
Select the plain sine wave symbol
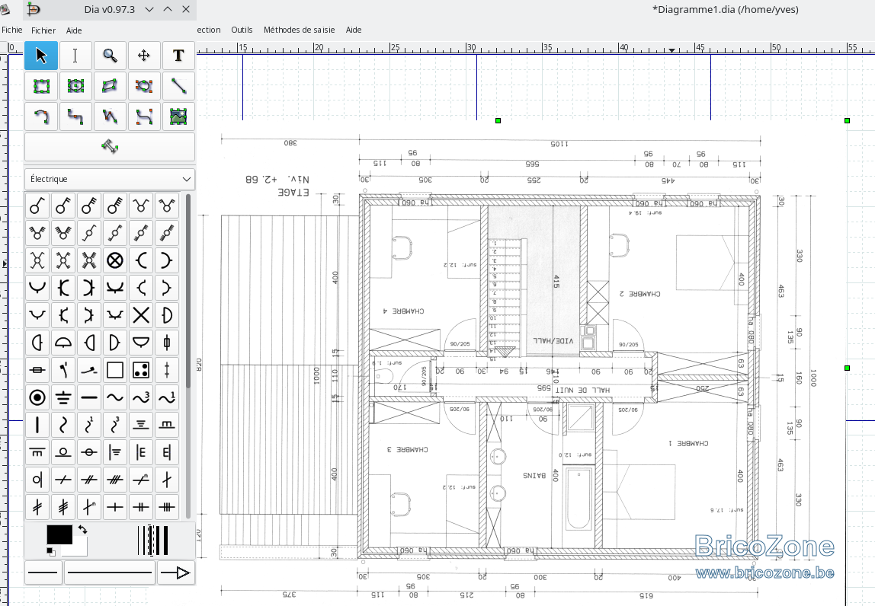tap(115, 397)
